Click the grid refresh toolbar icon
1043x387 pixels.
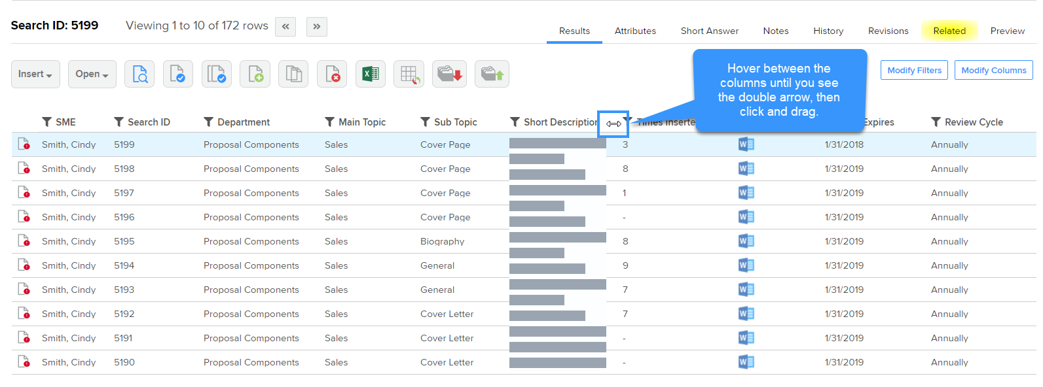point(409,74)
